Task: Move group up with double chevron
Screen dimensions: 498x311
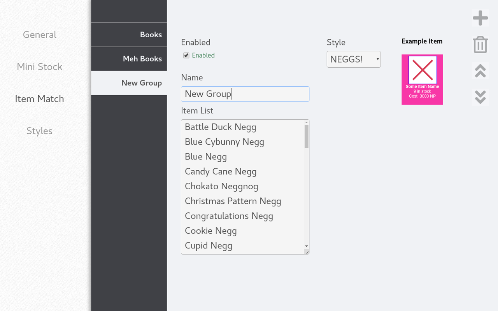Action: [x=480, y=71]
